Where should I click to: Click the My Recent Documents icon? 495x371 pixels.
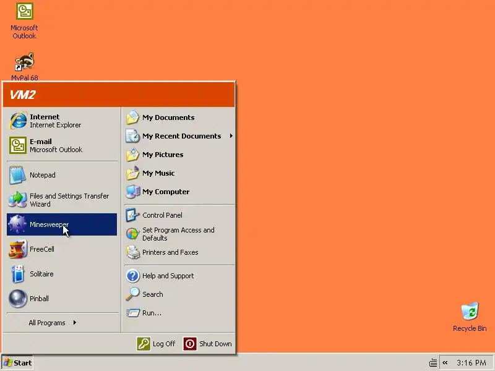(132, 136)
